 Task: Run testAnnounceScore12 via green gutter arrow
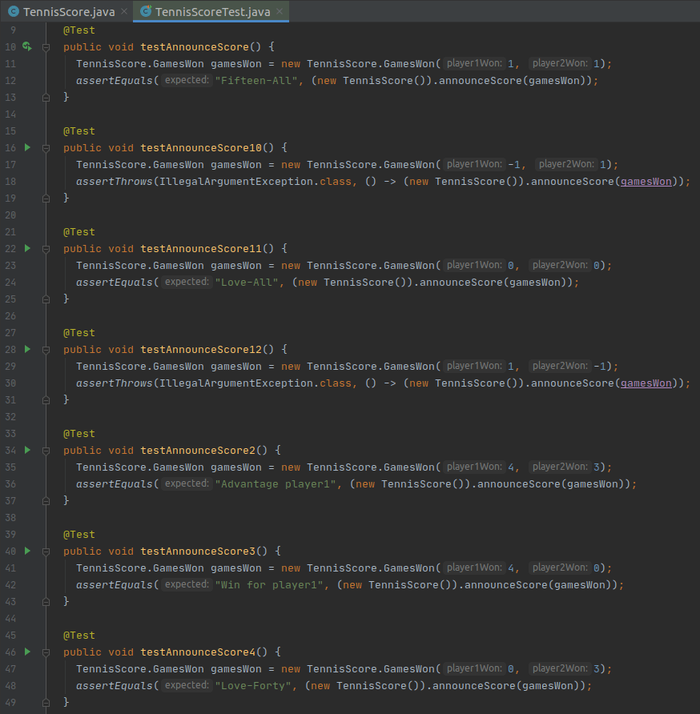click(27, 349)
